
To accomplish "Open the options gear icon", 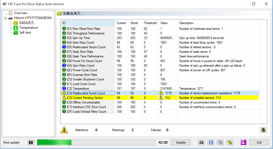I will tap(230, 142).
